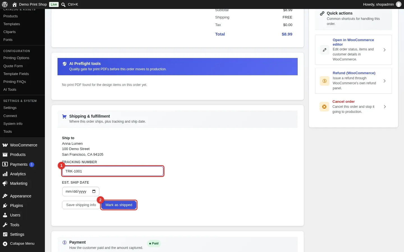Open Printing Options in sidebar
This screenshot has width=404, height=252.
16,58
